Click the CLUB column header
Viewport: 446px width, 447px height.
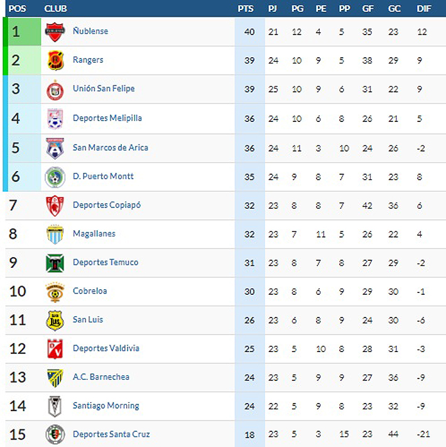tap(56, 9)
